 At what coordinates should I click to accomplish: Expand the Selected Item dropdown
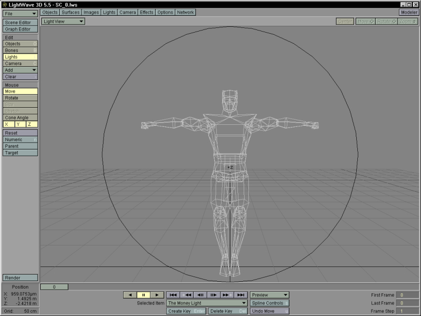point(207,303)
